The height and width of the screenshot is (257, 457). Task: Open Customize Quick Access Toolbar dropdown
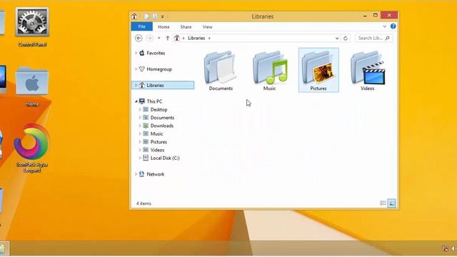162,16
